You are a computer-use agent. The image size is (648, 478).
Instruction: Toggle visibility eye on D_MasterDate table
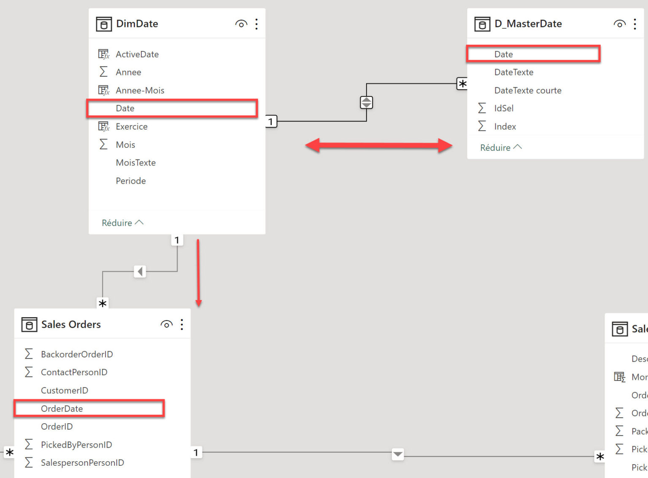tap(619, 24)
